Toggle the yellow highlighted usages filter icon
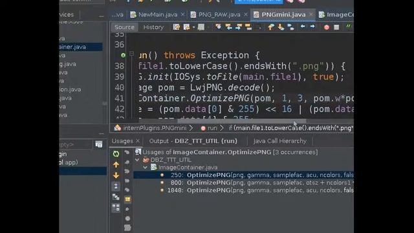Screen dimensions: 414x233 pos(127,199)
